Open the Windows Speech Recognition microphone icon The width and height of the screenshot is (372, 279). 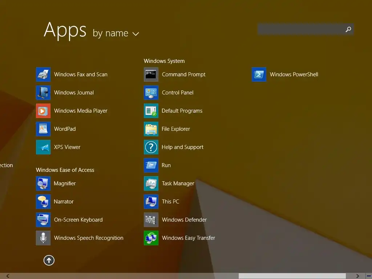pyautogui.click(x=43, y=238)
